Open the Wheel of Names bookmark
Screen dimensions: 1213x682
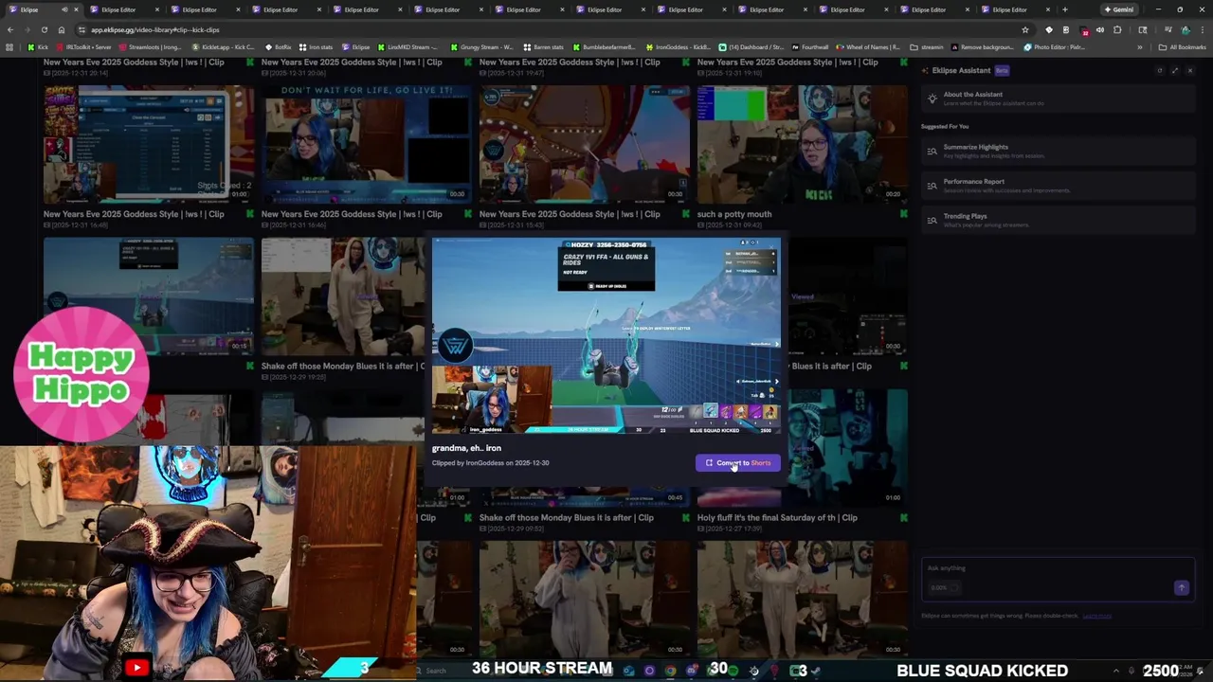click(867, 46)
